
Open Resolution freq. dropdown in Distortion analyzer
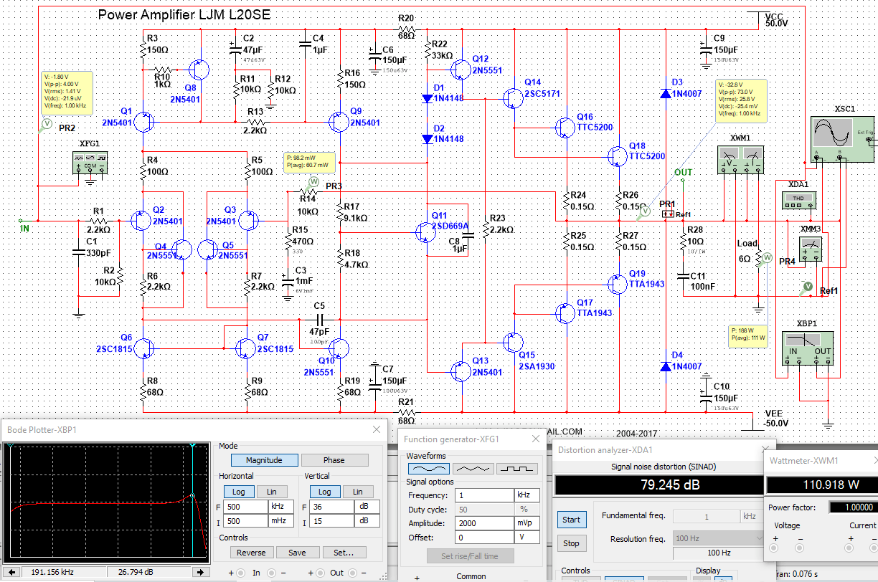pos(718,538)
